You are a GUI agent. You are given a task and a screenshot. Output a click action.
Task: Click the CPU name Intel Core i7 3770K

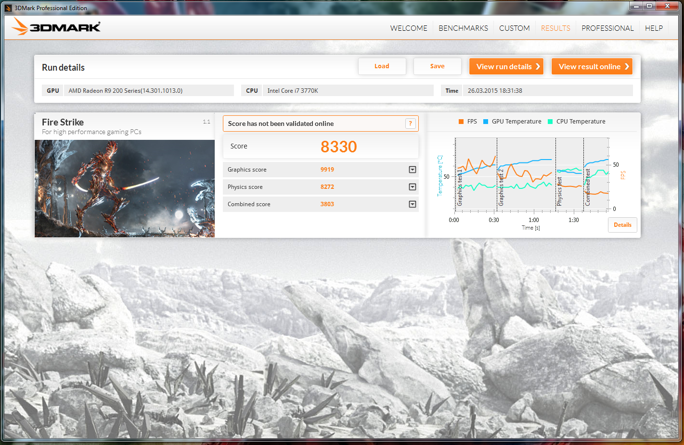293,90
